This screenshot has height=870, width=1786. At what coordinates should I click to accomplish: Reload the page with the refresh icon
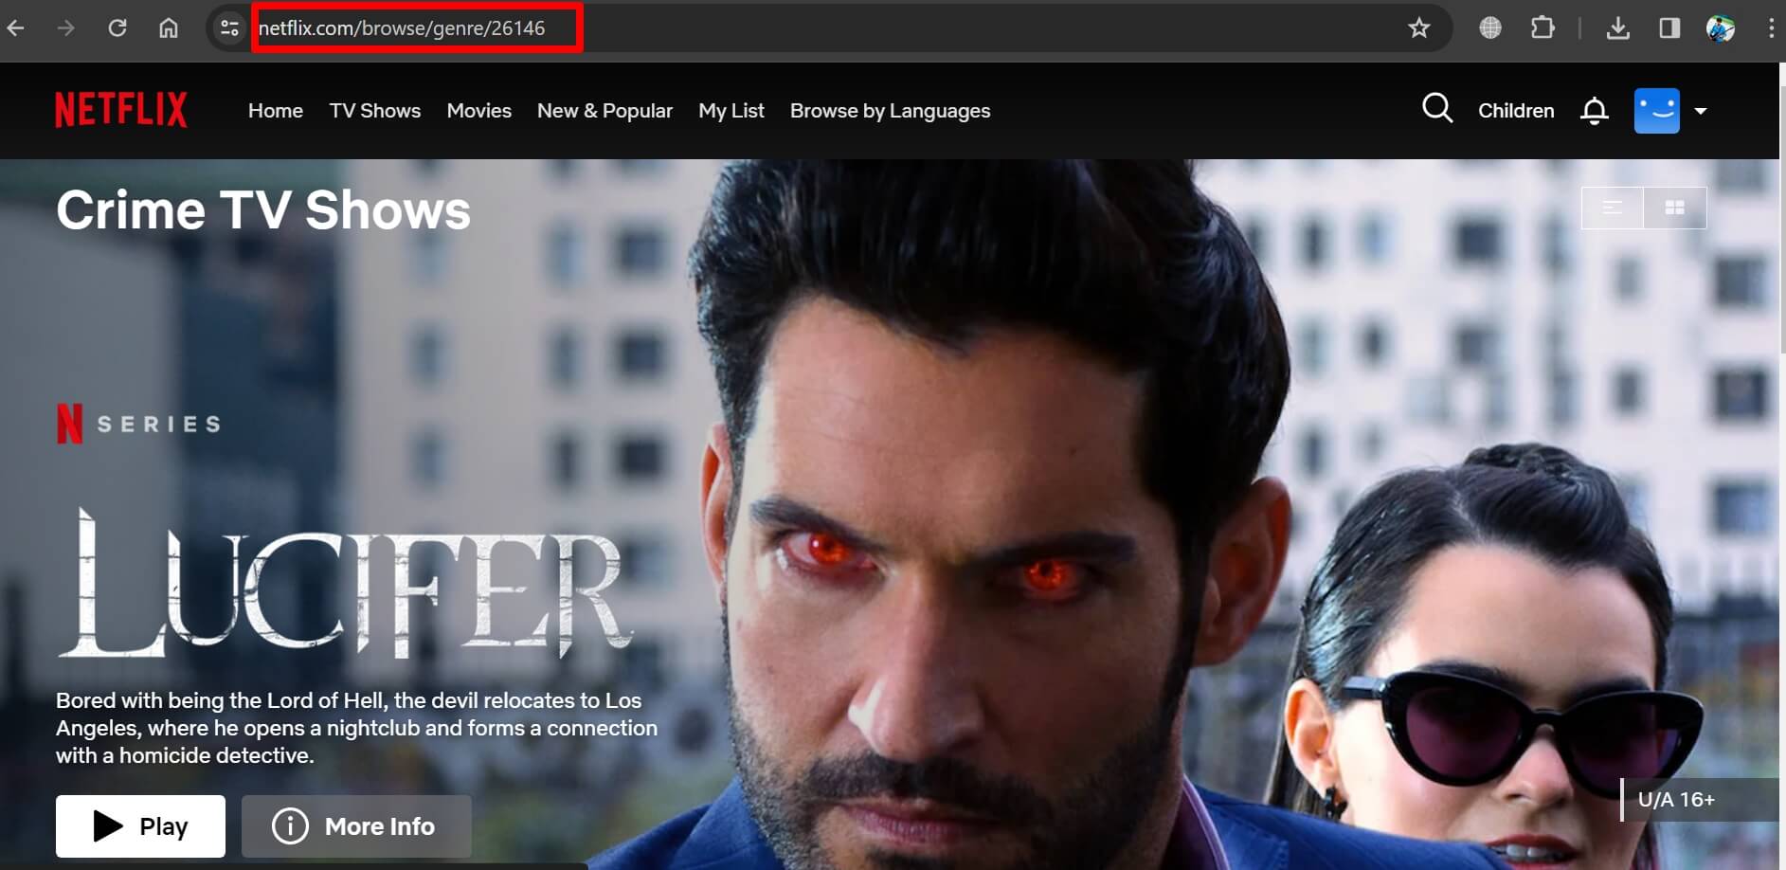coord(117,28)
